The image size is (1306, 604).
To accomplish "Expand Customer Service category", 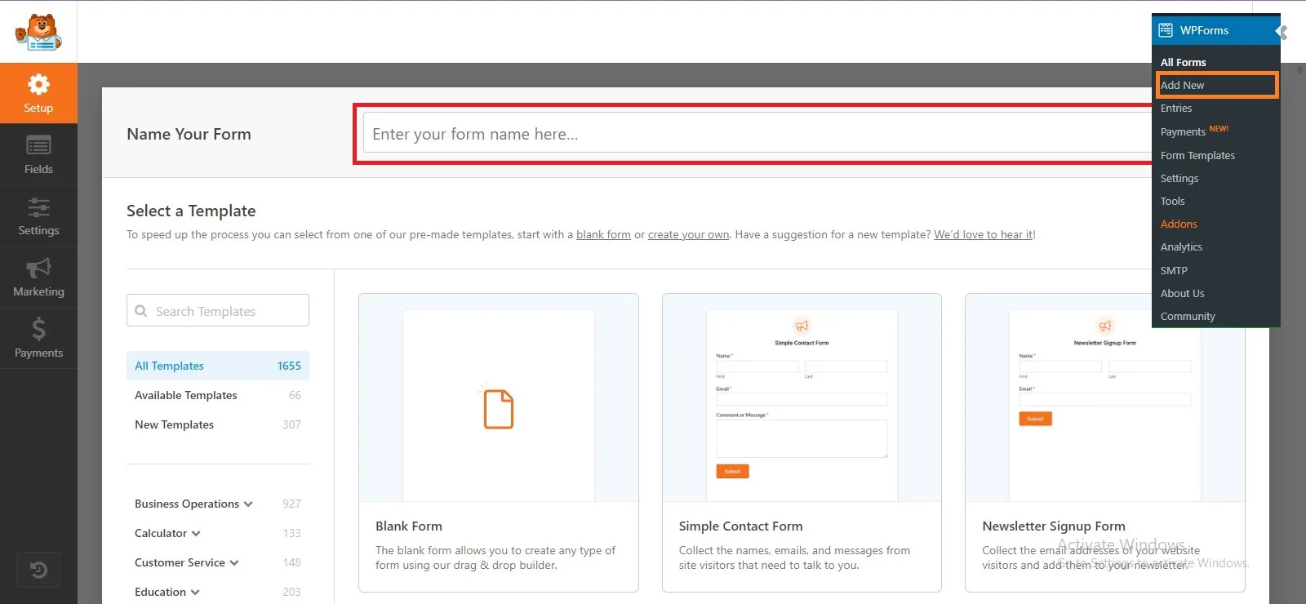I will pyautogui.click(x=218, y=562).
